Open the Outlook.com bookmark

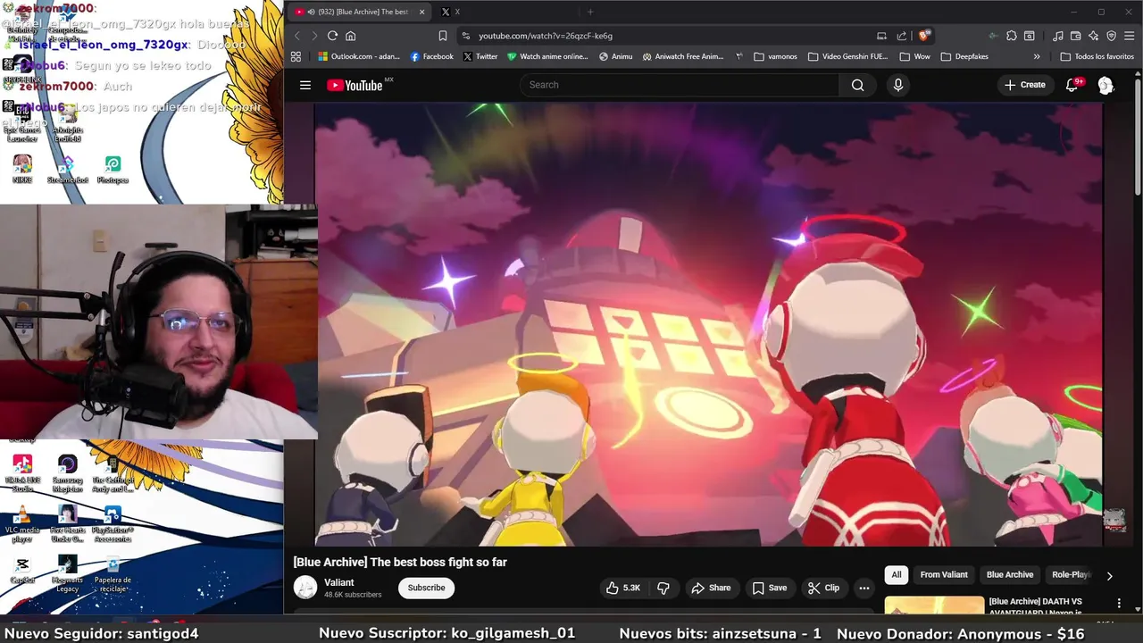[x=359, y=56]
